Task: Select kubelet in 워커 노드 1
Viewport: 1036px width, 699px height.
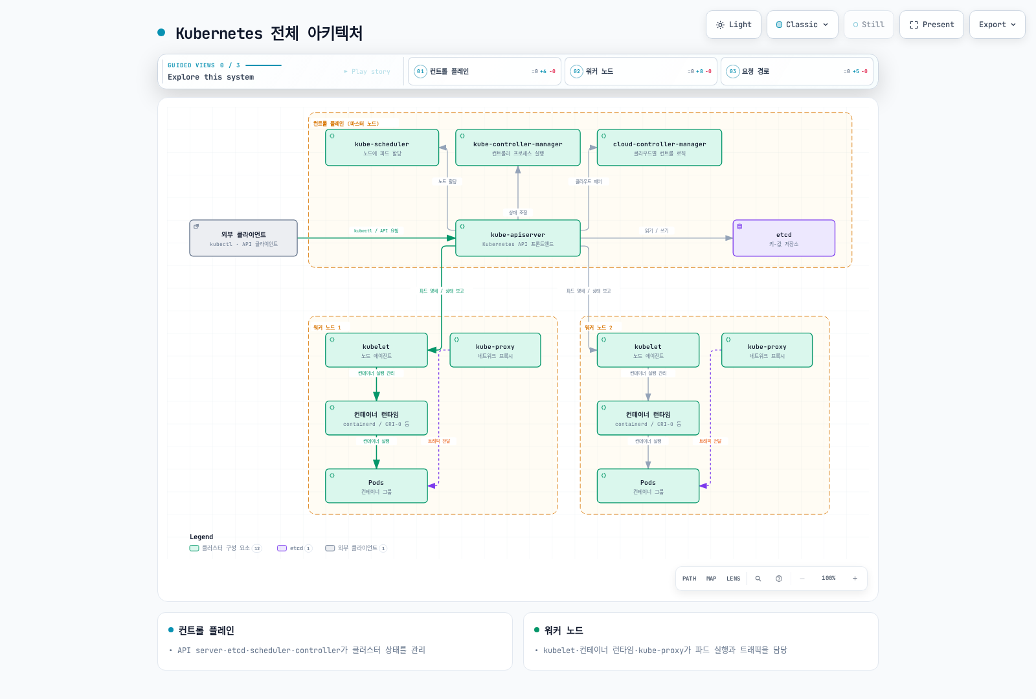Action: click(376, 350)
